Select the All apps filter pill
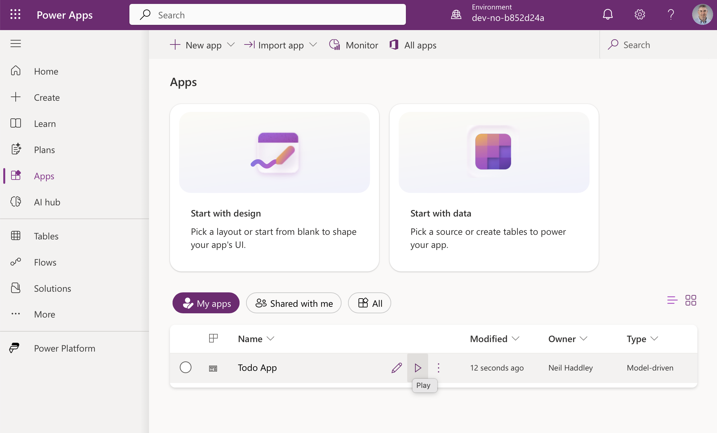 [x=370, y=303]
